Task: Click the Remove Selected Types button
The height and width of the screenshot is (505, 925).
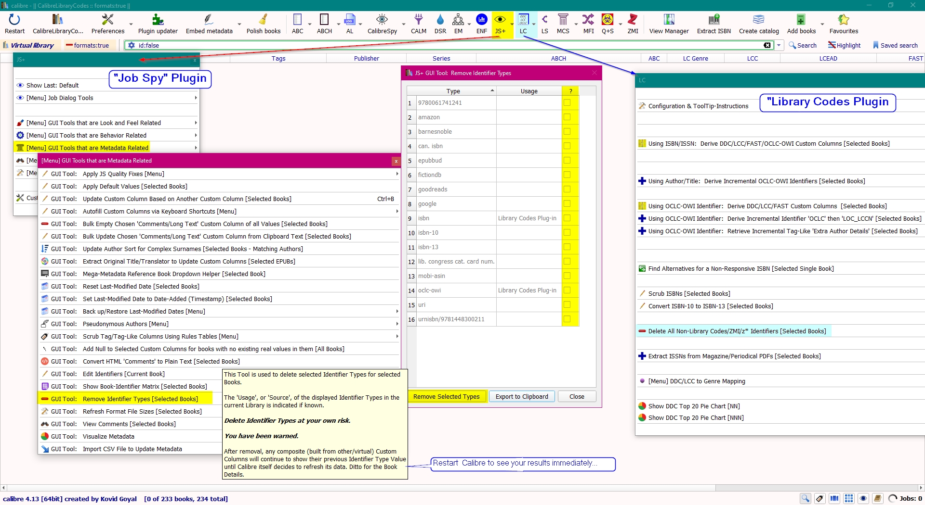Action: click(x=446, y=397)
